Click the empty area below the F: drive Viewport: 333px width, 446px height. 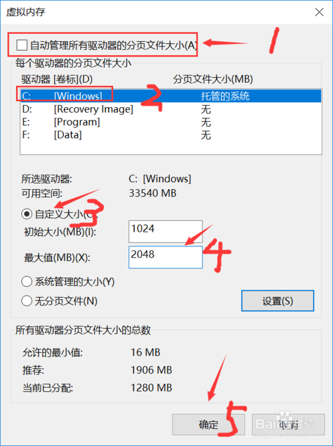170,148
